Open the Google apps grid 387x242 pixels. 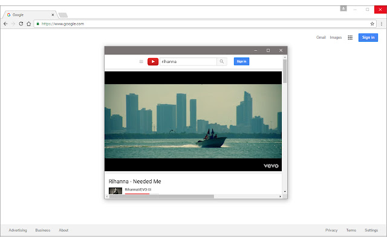[350, 38]
